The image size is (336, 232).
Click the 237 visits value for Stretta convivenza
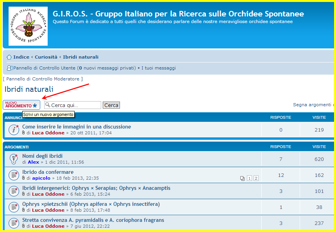(x=319, y=223)
